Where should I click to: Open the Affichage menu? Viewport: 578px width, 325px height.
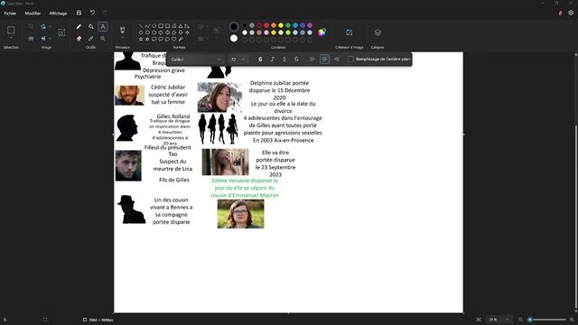click(x=58, y=14)
